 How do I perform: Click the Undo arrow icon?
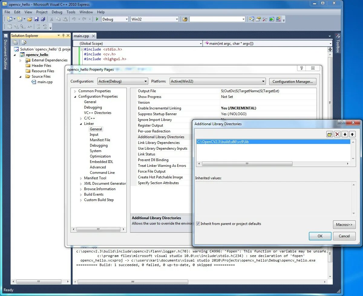74,19
